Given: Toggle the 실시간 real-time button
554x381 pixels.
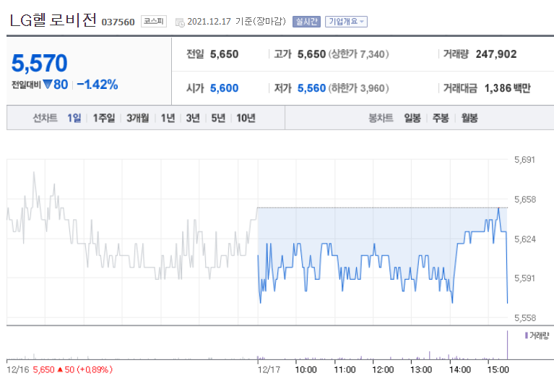Looking at the screenshot, I should pyautogui.click(x=306, y=22).
